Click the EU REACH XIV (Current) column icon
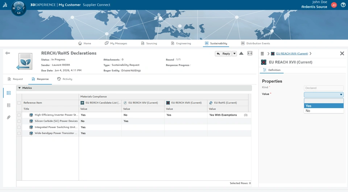The width and height of the screenshot is (348, 192). pos(125,103)
